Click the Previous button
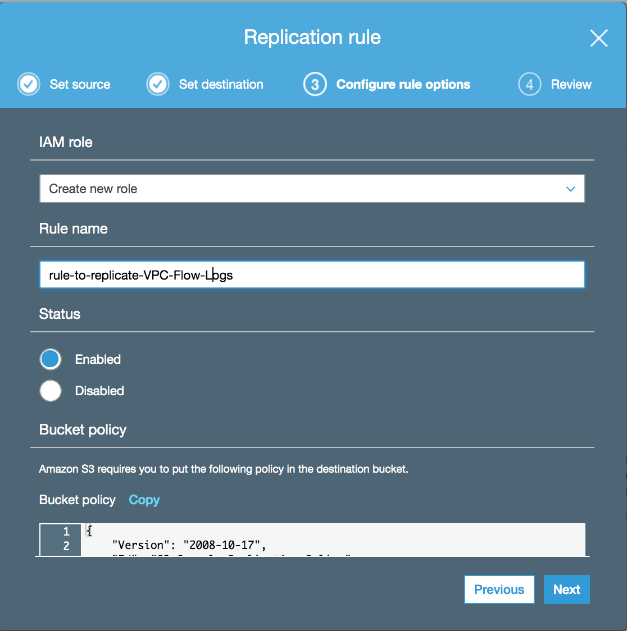Image resolution: width=627 pixels, height=631 pixels. (499, 589)
